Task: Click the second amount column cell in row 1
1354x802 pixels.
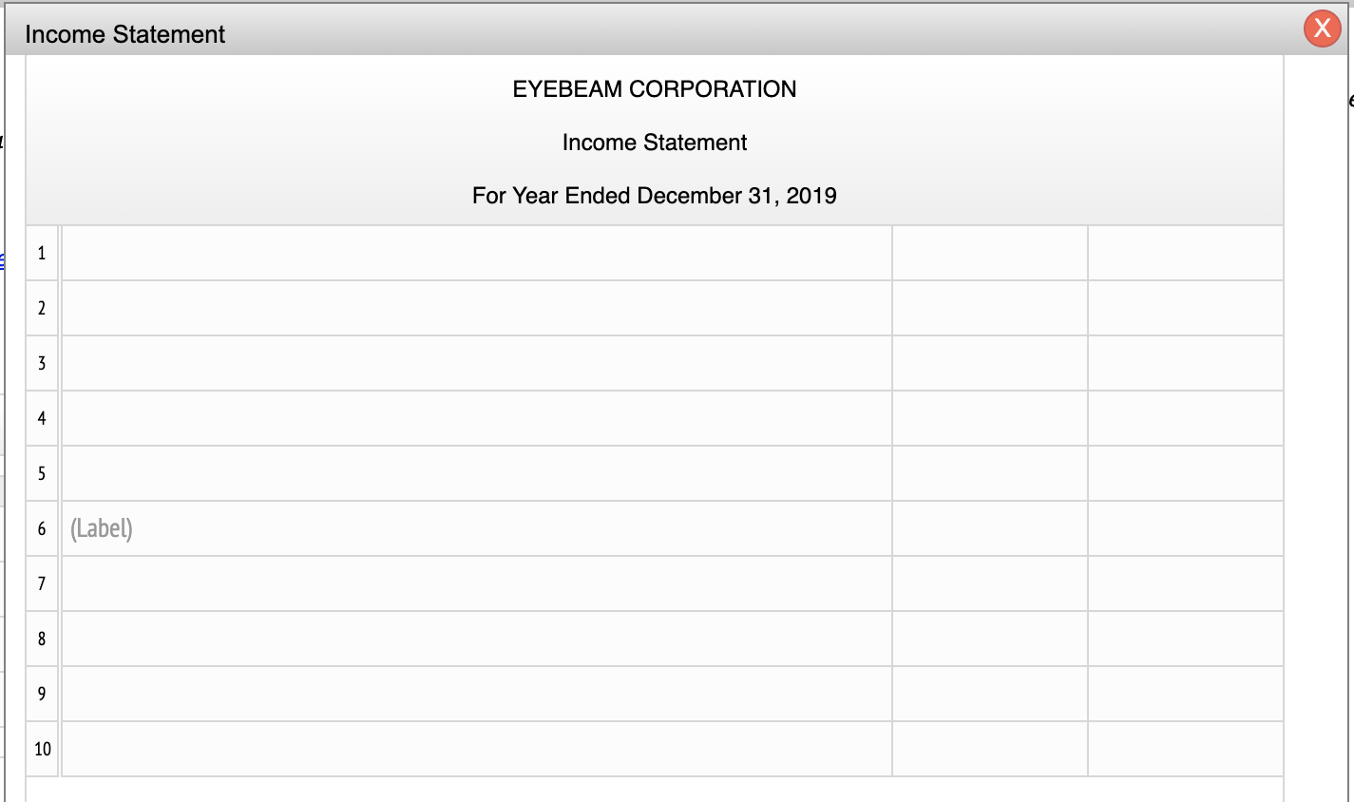Action: [1186, 254]
